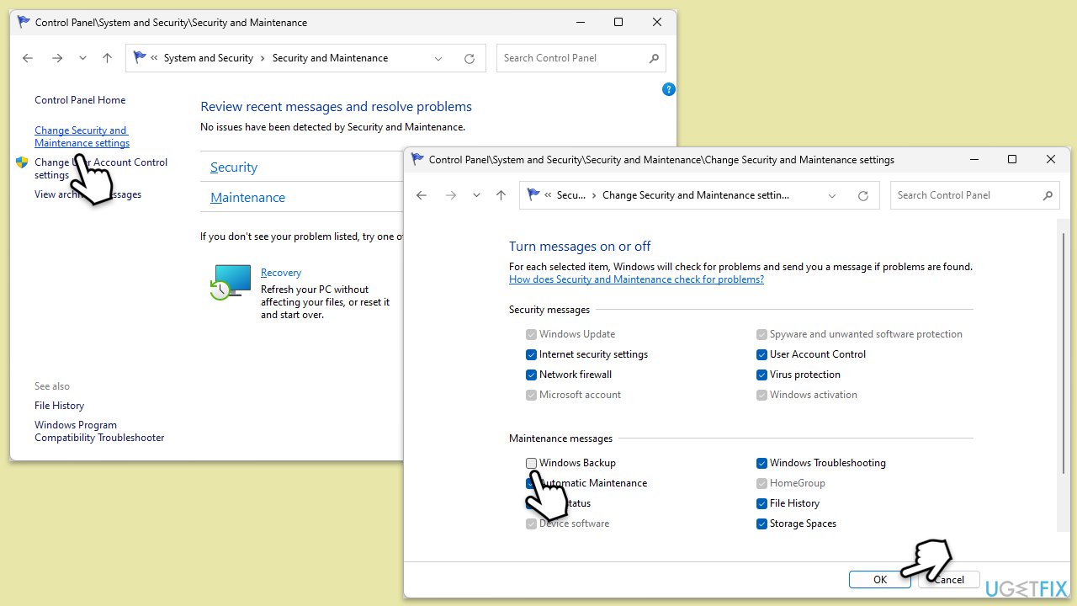1077x606 pixels.
Task: Select System and Security breadcrumb
Action: pyautogui.click(x=209, y=58)
